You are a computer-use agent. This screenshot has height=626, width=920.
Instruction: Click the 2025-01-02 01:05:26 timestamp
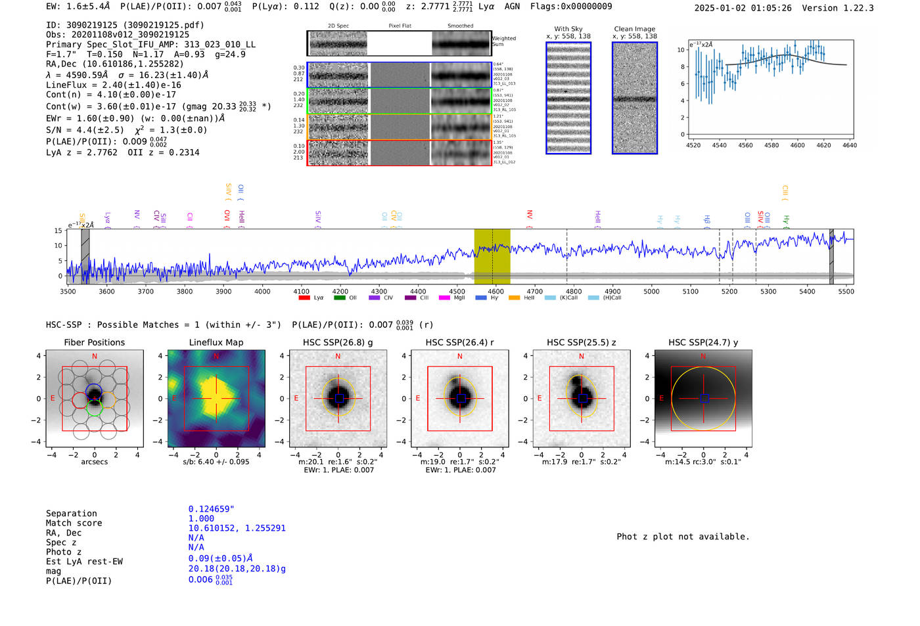point(743,8)
